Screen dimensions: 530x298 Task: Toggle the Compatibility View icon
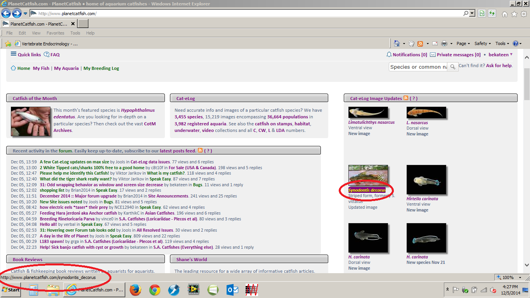(x=482, y=14)
